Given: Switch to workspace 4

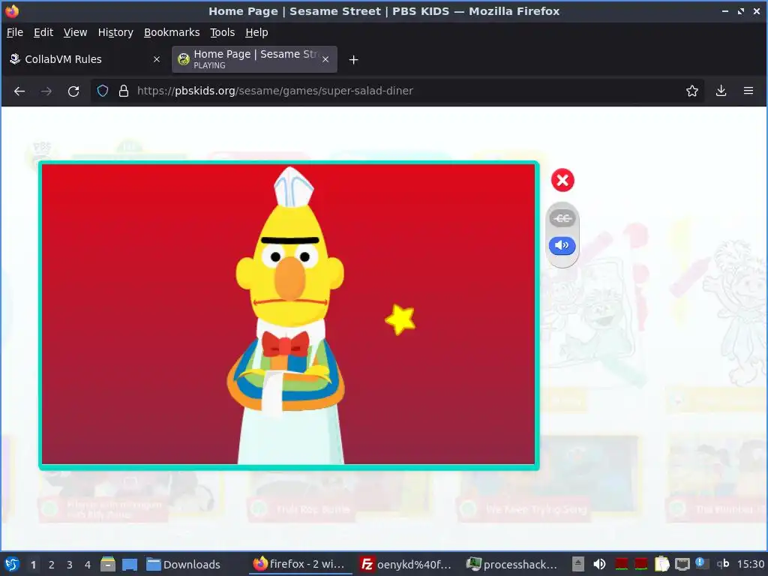Looking at the screenshot, I should pyautogui.click(x=88, y=565).
